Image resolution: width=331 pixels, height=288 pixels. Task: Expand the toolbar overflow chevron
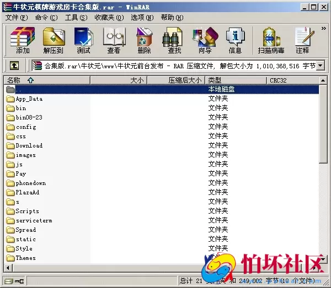pyautogui.click(x=324, y=28)
